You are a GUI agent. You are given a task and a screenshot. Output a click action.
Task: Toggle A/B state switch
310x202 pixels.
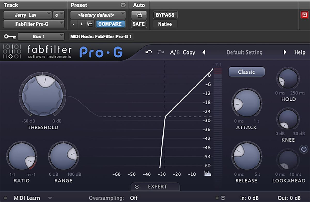[x=175, y=52]
